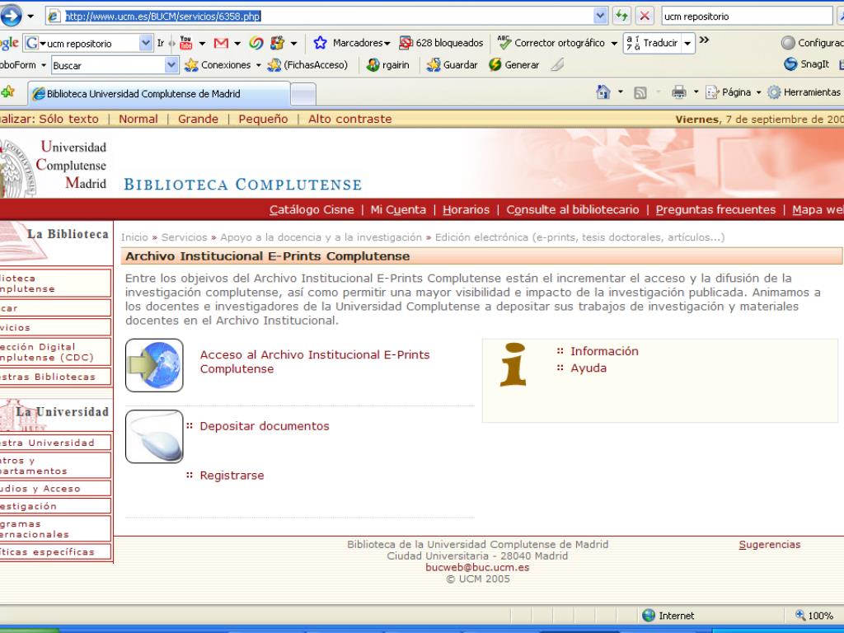Open the RoboForm Buscar dropdown
The image size is (844, 633).
coord(171,65)
